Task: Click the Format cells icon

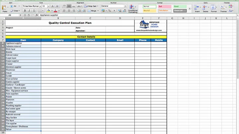Action: pyautogui.click(x=213, y=7)
